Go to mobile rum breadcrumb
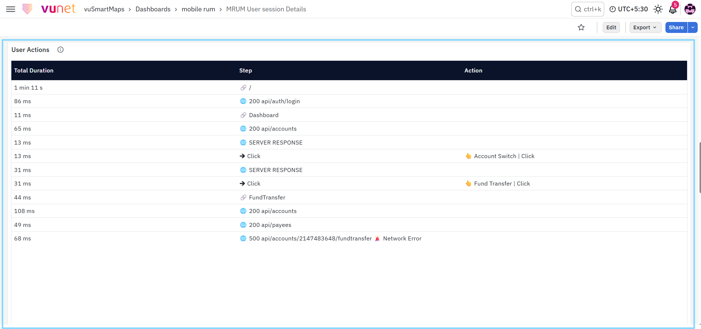 [198, 9]
